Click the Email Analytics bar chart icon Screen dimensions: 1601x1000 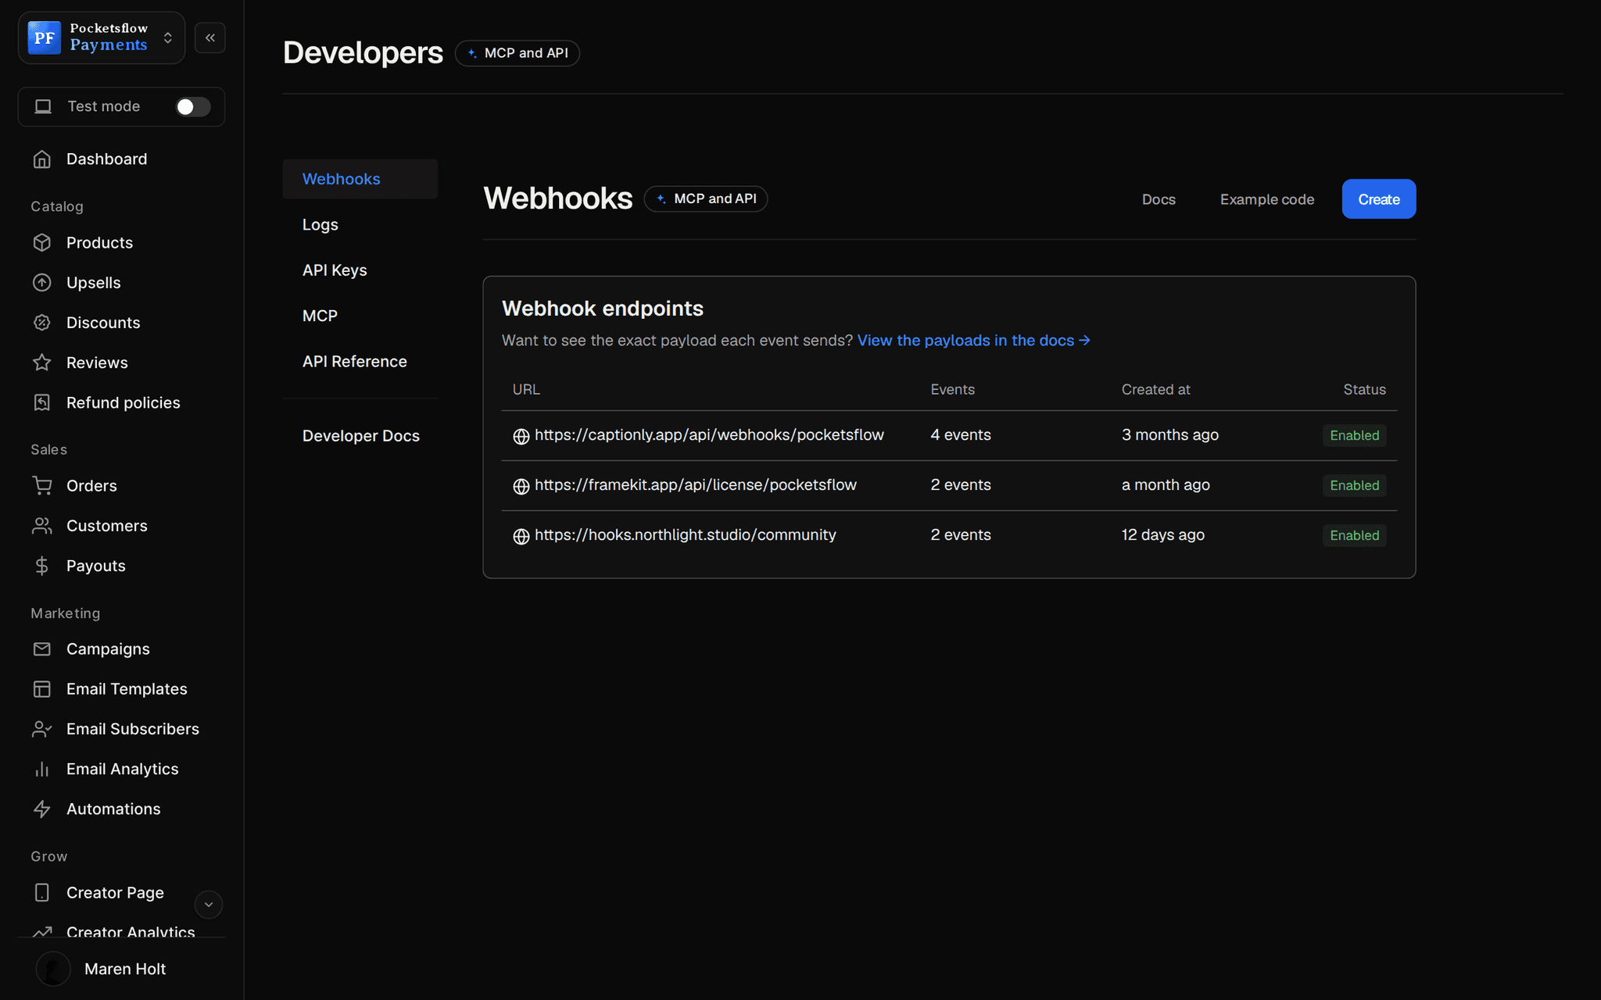pos(42,769)
